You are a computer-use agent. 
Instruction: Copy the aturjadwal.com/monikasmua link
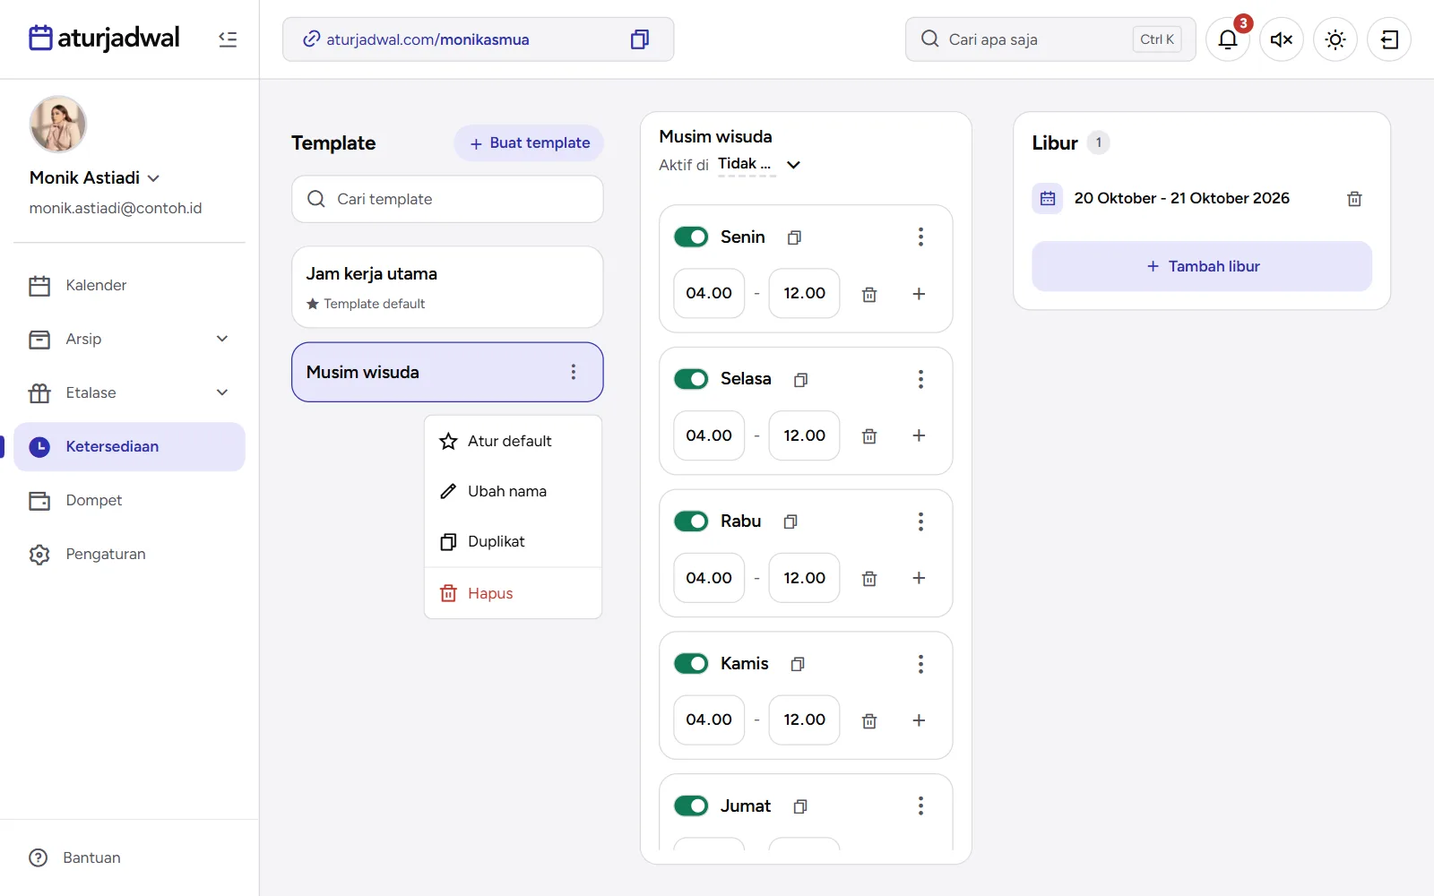(639, 39)
